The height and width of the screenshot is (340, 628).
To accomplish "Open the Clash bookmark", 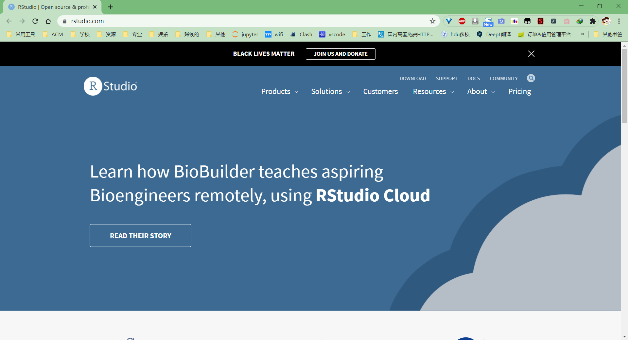I will (301, 34).
